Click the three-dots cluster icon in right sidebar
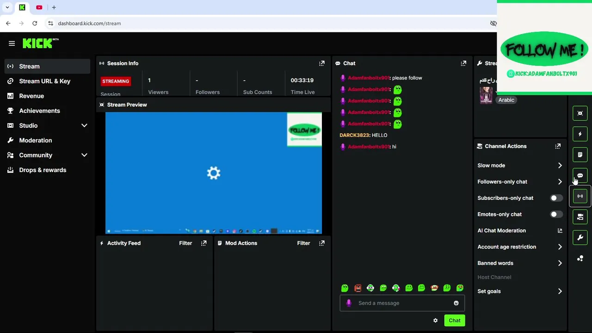 pos(580,259)
